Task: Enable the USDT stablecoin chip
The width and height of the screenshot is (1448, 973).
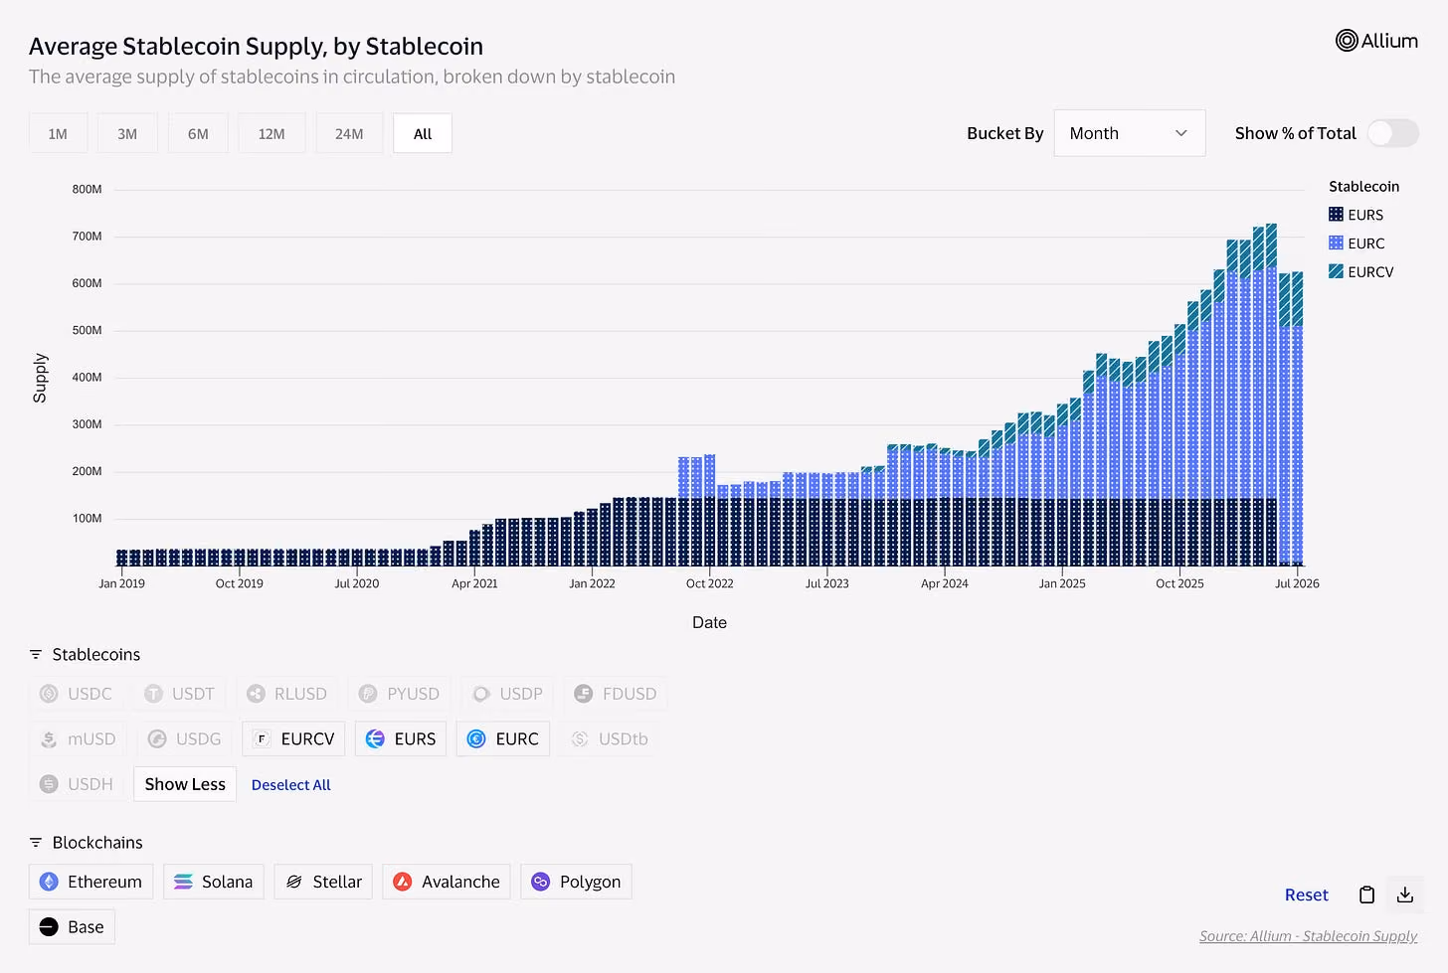Action: point(180,694)
